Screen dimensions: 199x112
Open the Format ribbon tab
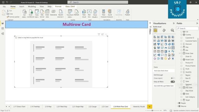pos(58,7)
